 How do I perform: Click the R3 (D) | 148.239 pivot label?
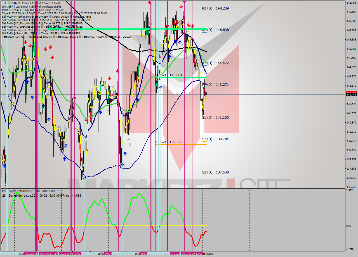coord(215,8)
